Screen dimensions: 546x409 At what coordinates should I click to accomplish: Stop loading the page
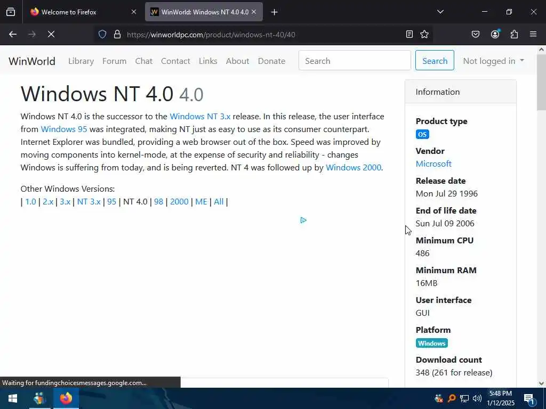[x=51, y=34]
